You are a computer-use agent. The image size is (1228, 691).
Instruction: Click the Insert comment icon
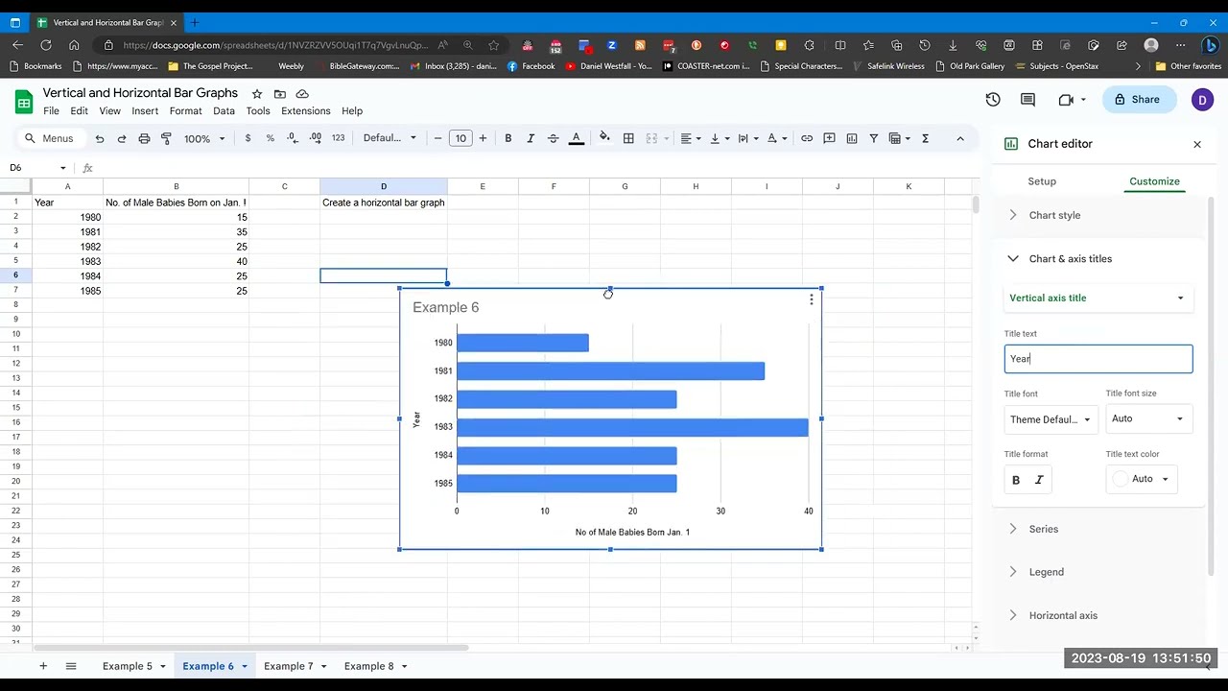(829, 138)
